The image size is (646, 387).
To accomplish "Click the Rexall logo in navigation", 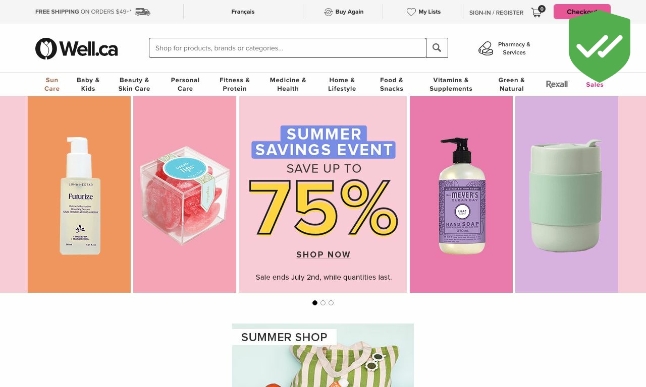I will coord(557,84).
